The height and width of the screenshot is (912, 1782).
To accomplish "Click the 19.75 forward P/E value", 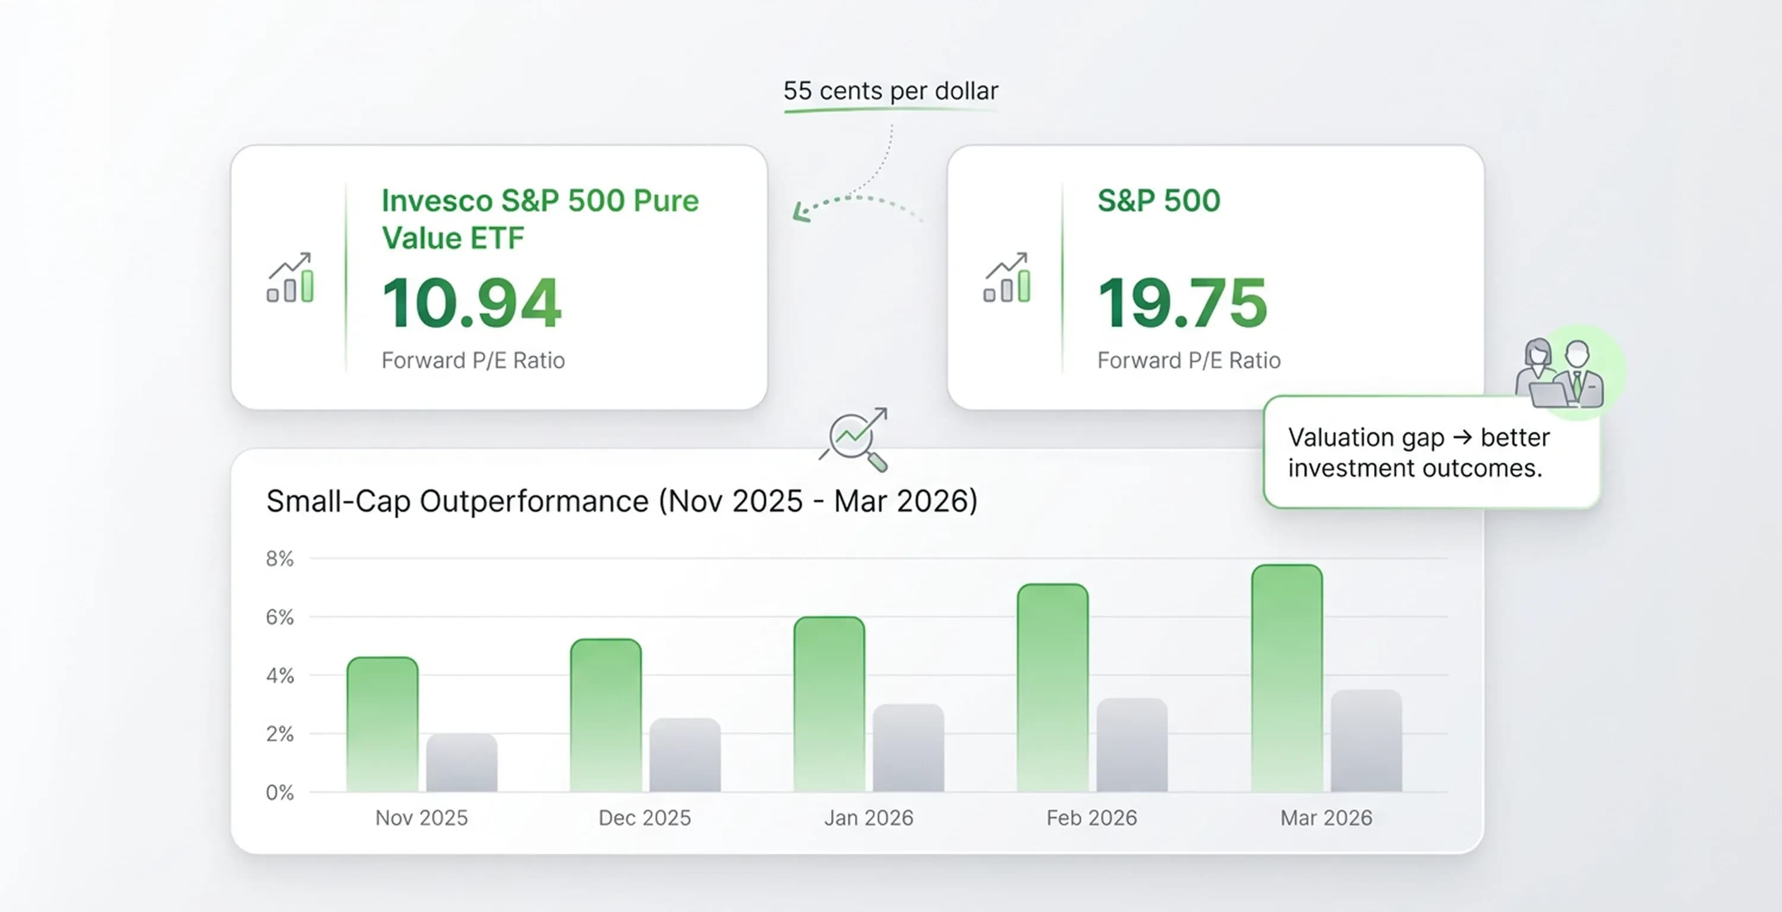I will point(1183,302).
